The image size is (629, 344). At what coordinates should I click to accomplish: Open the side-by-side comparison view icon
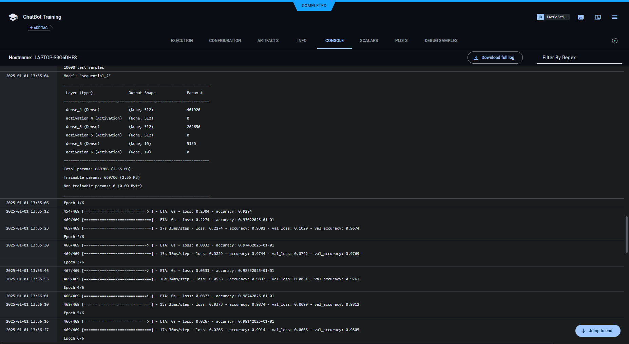[598, 17]
